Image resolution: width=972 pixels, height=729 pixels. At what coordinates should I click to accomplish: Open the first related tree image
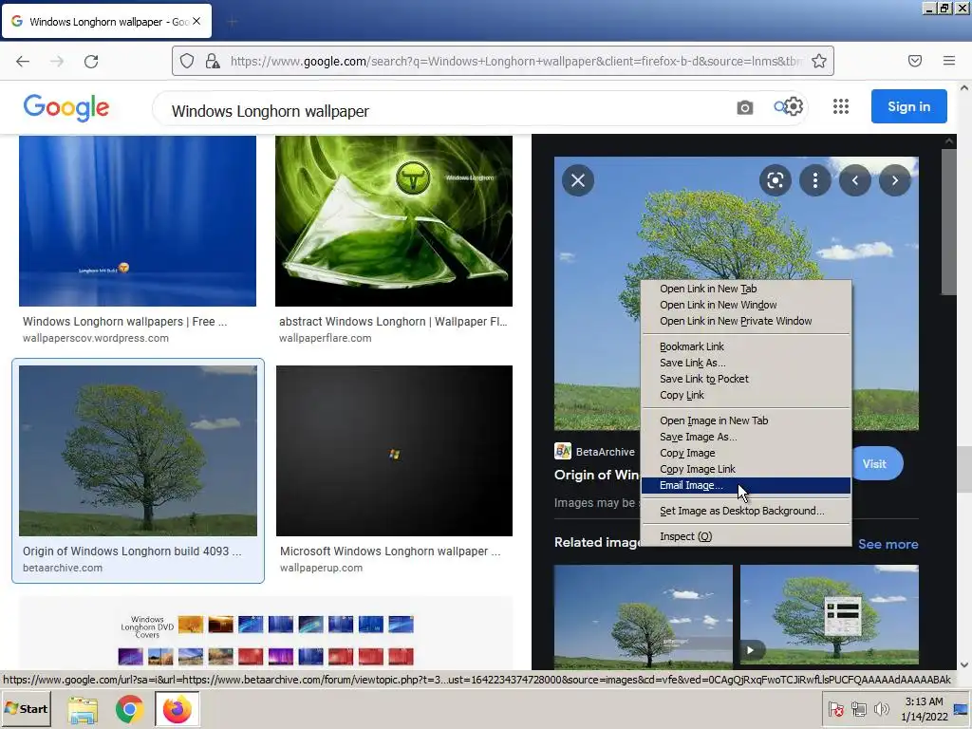click(643, 615)
